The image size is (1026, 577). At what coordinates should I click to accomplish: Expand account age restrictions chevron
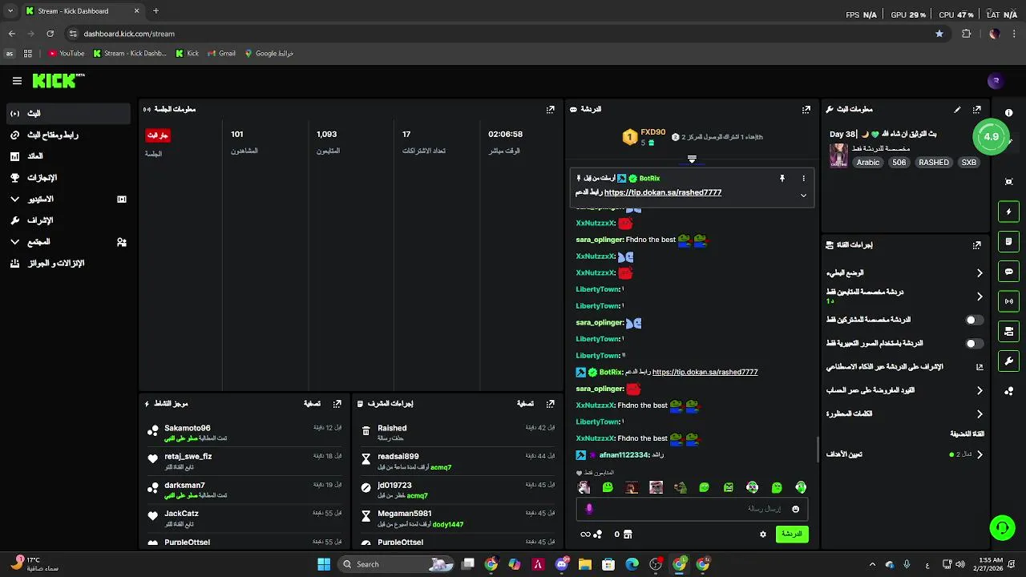(x=980, y=391)
